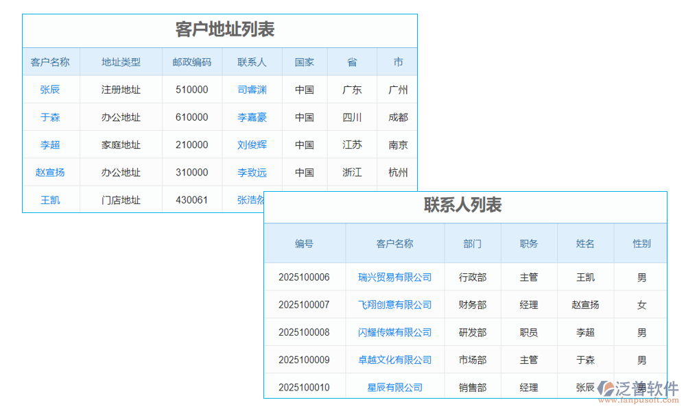
Task: Open company link 瑞兴贸易有限公司
Action: pyautogui.click(x=395, y=277)
